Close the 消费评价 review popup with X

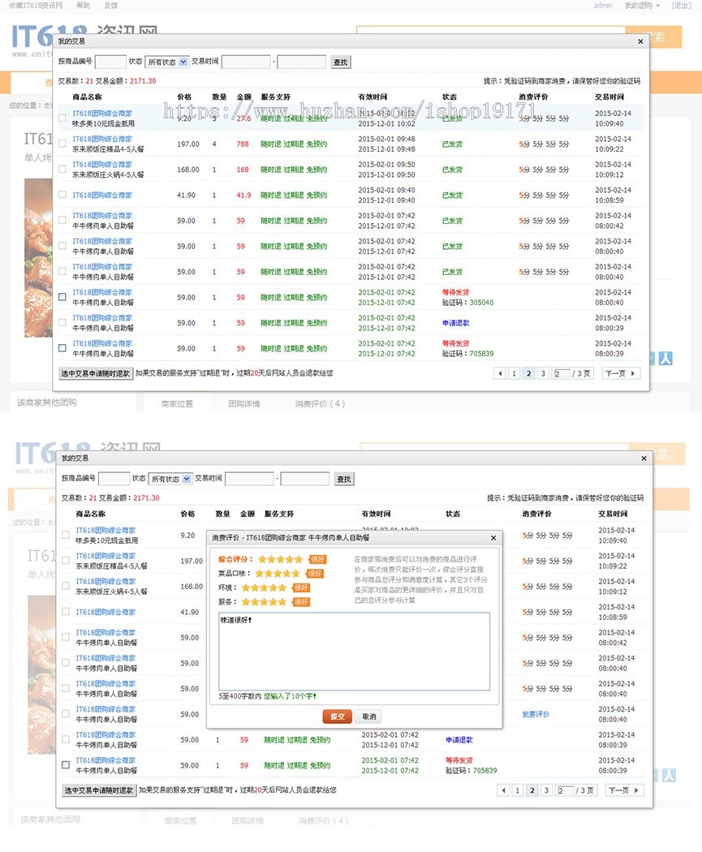pyautogui.click(x=493, y=538)
